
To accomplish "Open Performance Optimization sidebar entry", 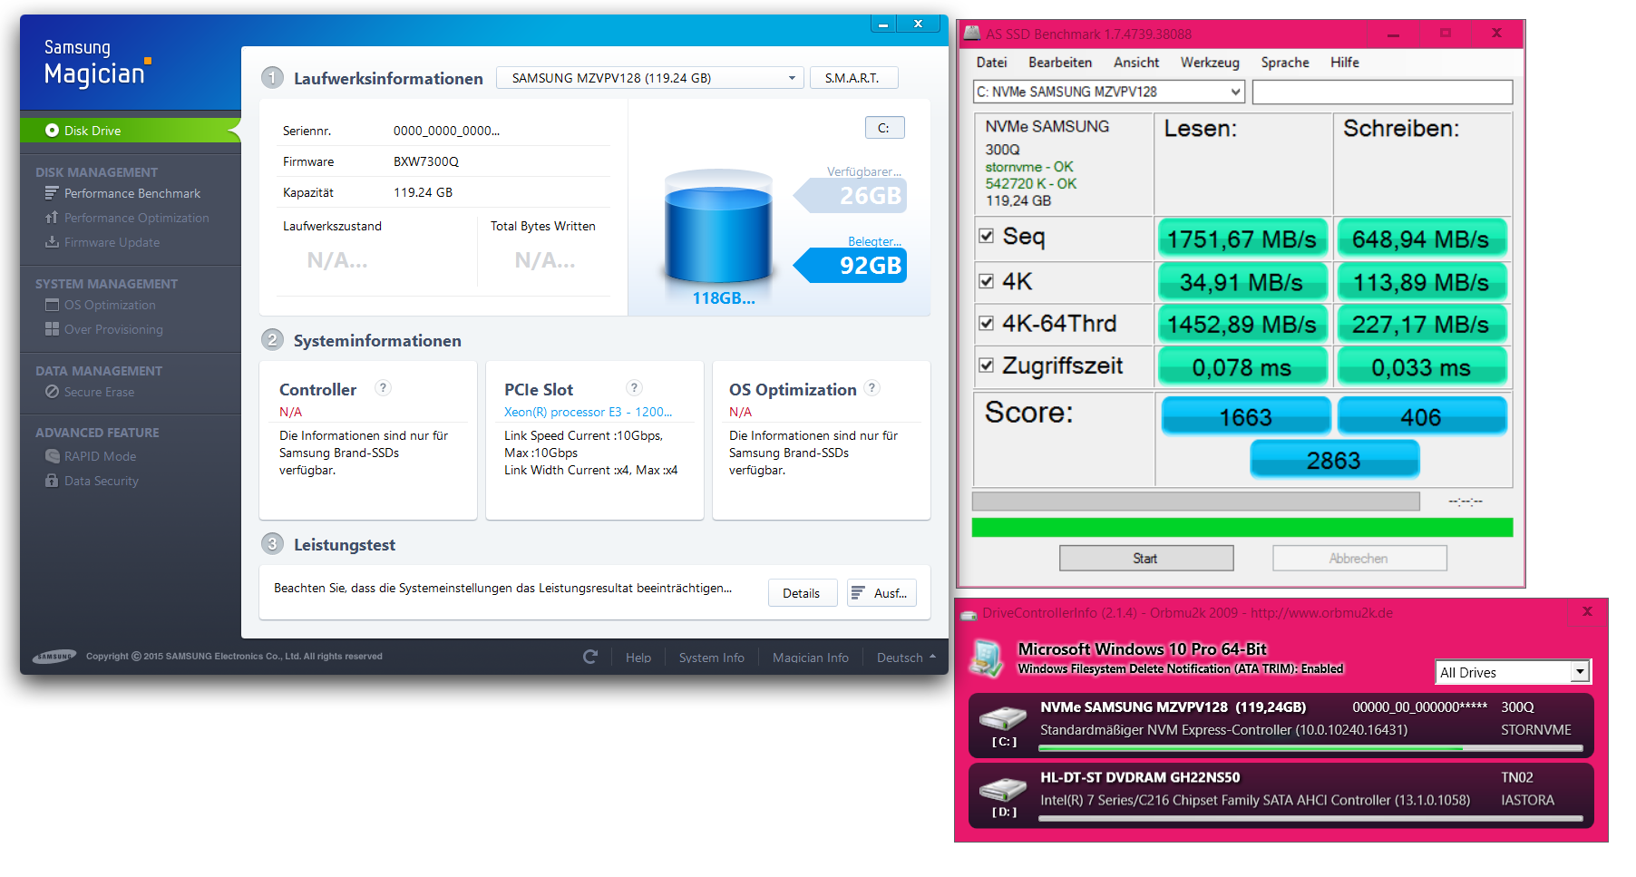I will coord(127,218).
